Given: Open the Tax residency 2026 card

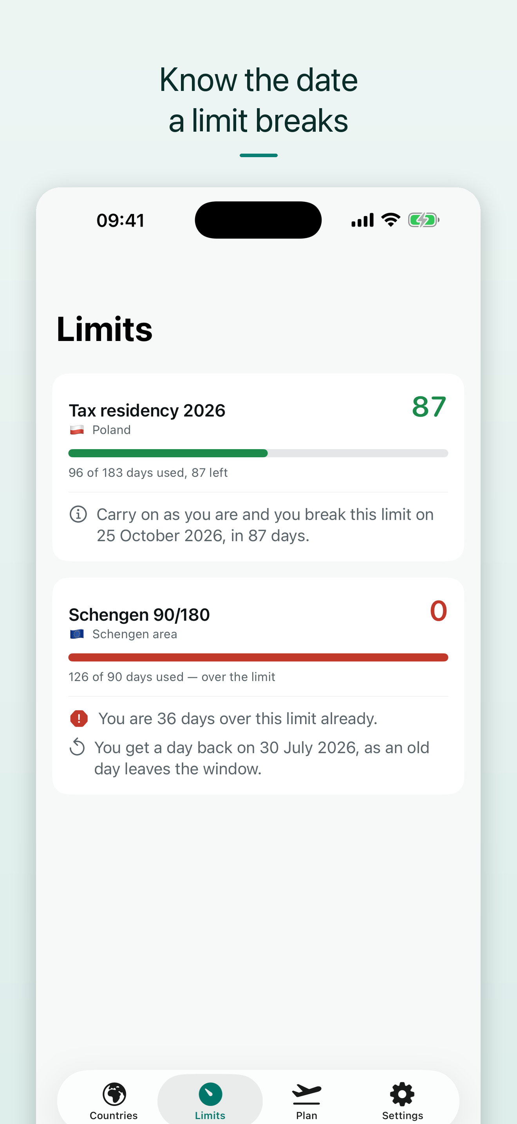Looking at the screenshot, I should 258,467.
